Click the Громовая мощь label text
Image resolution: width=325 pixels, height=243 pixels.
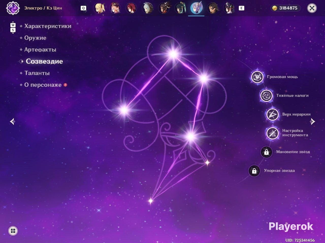[x=282, y=77]
